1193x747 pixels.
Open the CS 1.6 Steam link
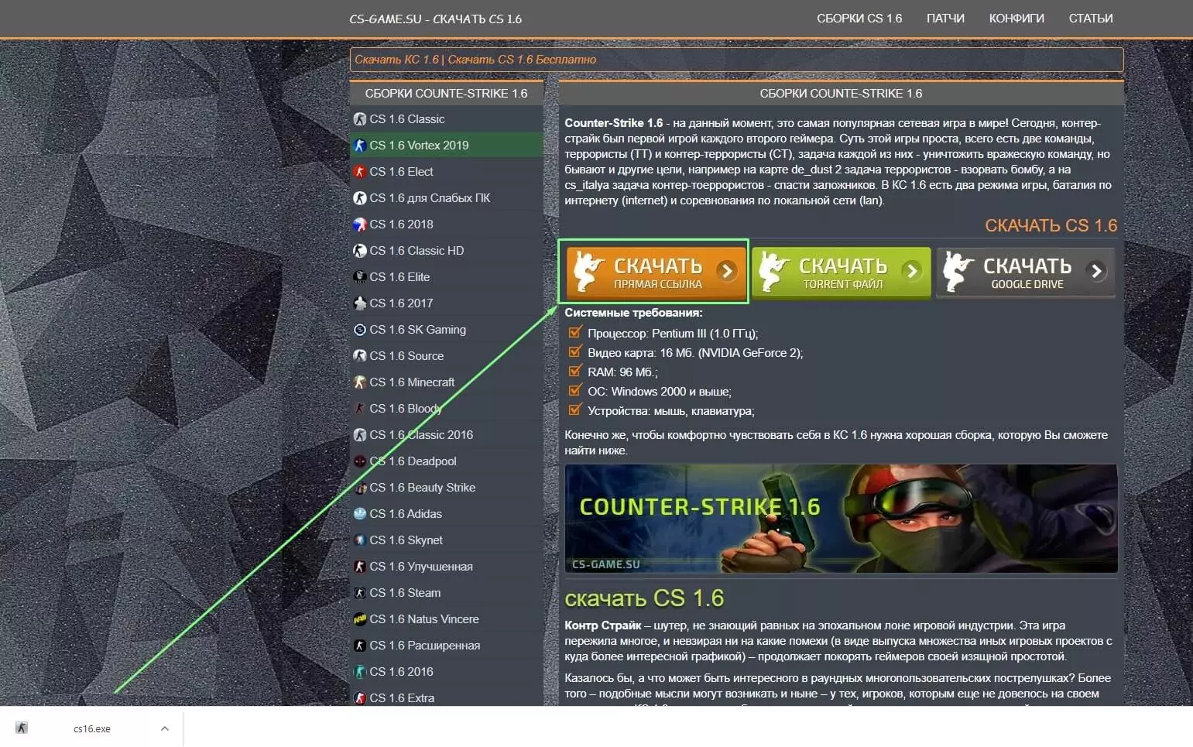click(405, 593)
